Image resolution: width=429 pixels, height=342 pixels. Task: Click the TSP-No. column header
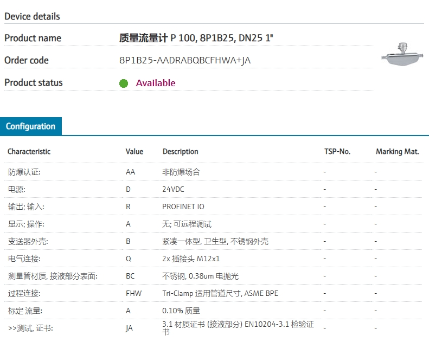pyautogui.click(x=337, y=151)
